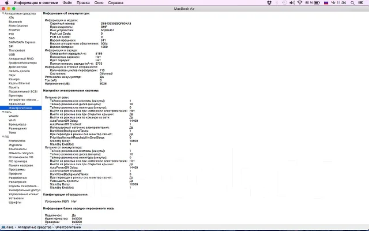This screenshot has height=231, width=369.
Task: Open the Wi-Fi status menu
Action: pos(300,2)
